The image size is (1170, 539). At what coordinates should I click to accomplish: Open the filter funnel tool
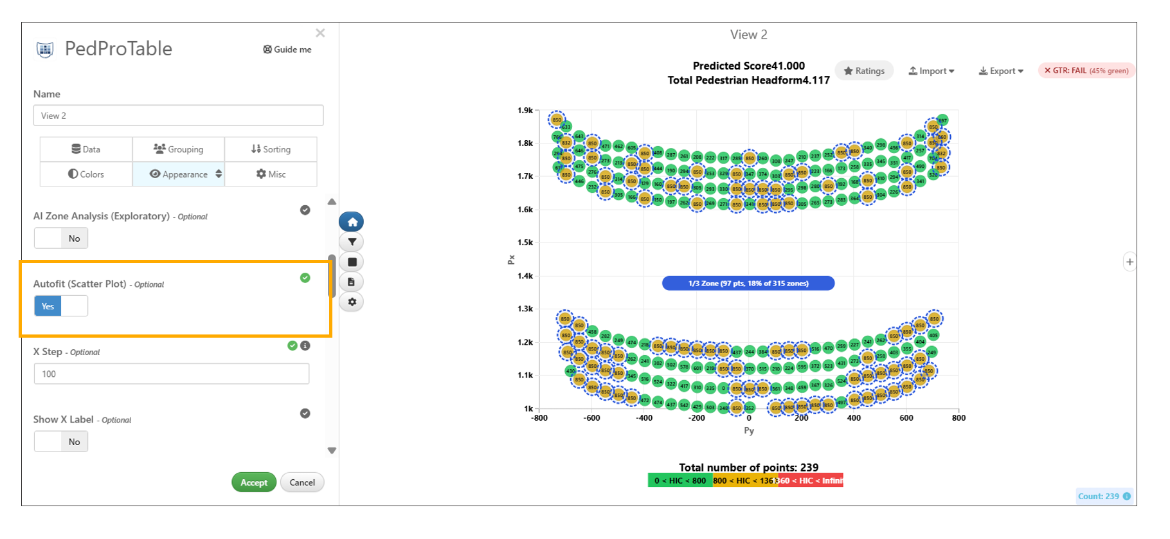coord(352,242)
